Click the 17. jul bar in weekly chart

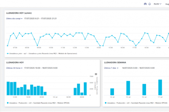(x=160, y=87)
